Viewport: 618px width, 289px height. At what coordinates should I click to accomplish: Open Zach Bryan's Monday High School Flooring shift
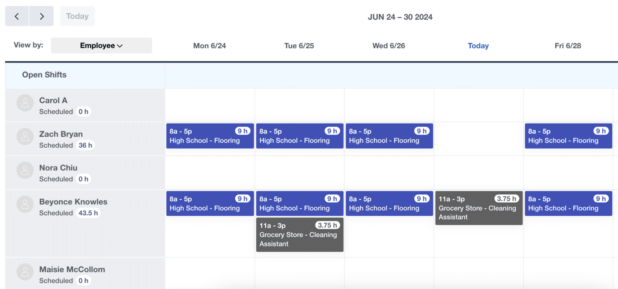point(210,136)
